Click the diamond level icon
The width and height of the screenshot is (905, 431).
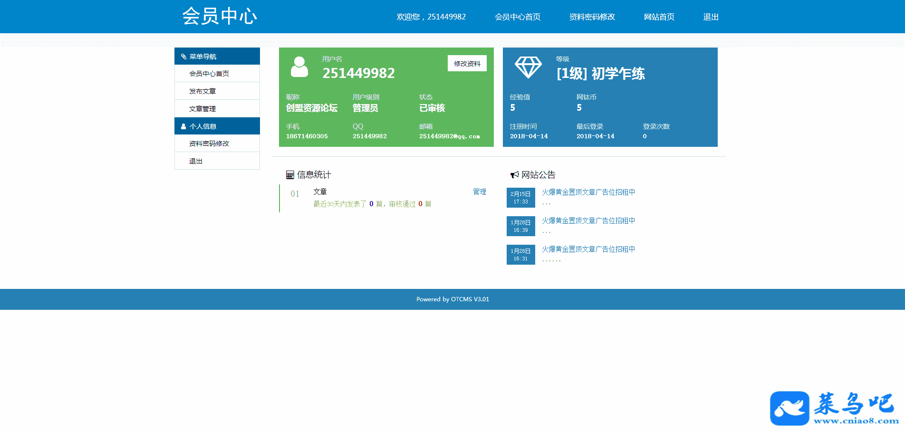tap(528, 67)
